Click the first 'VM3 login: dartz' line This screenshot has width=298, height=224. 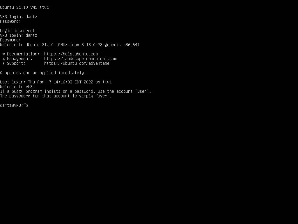click(19, 17)
